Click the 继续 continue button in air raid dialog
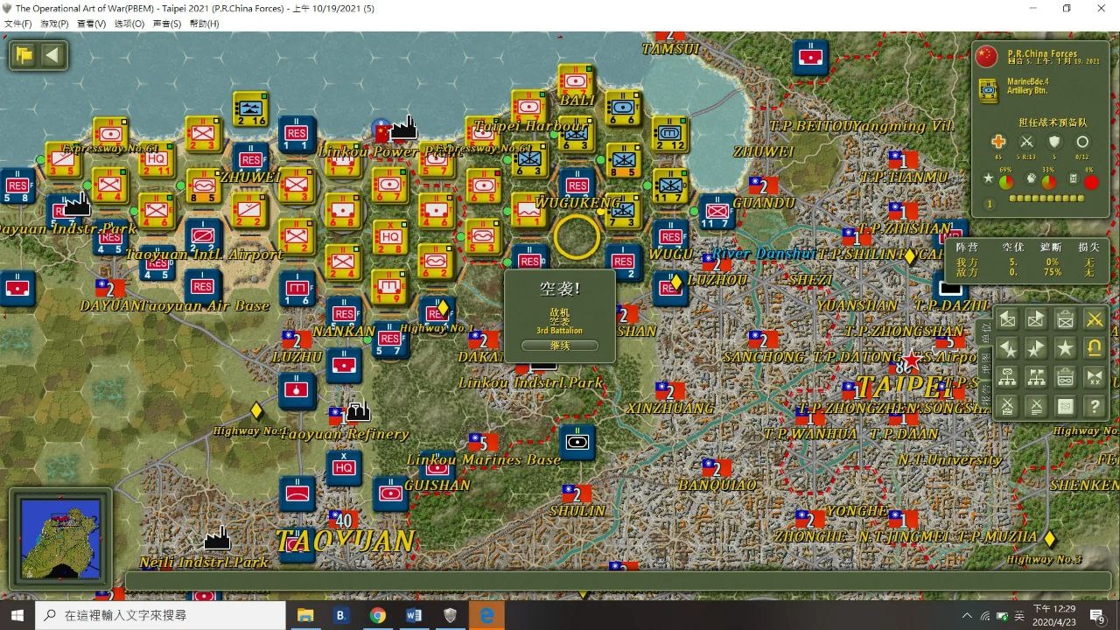 559,346
